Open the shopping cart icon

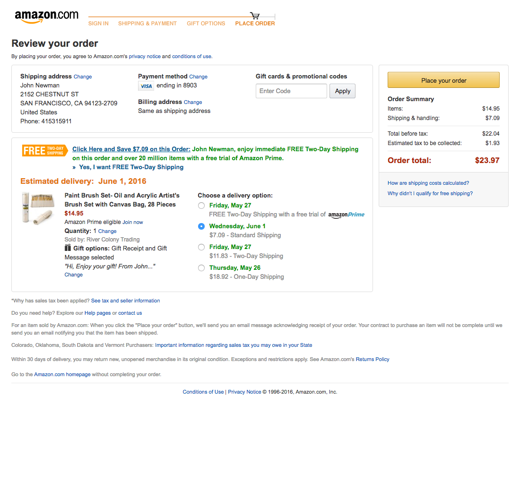tap(254, 16)
